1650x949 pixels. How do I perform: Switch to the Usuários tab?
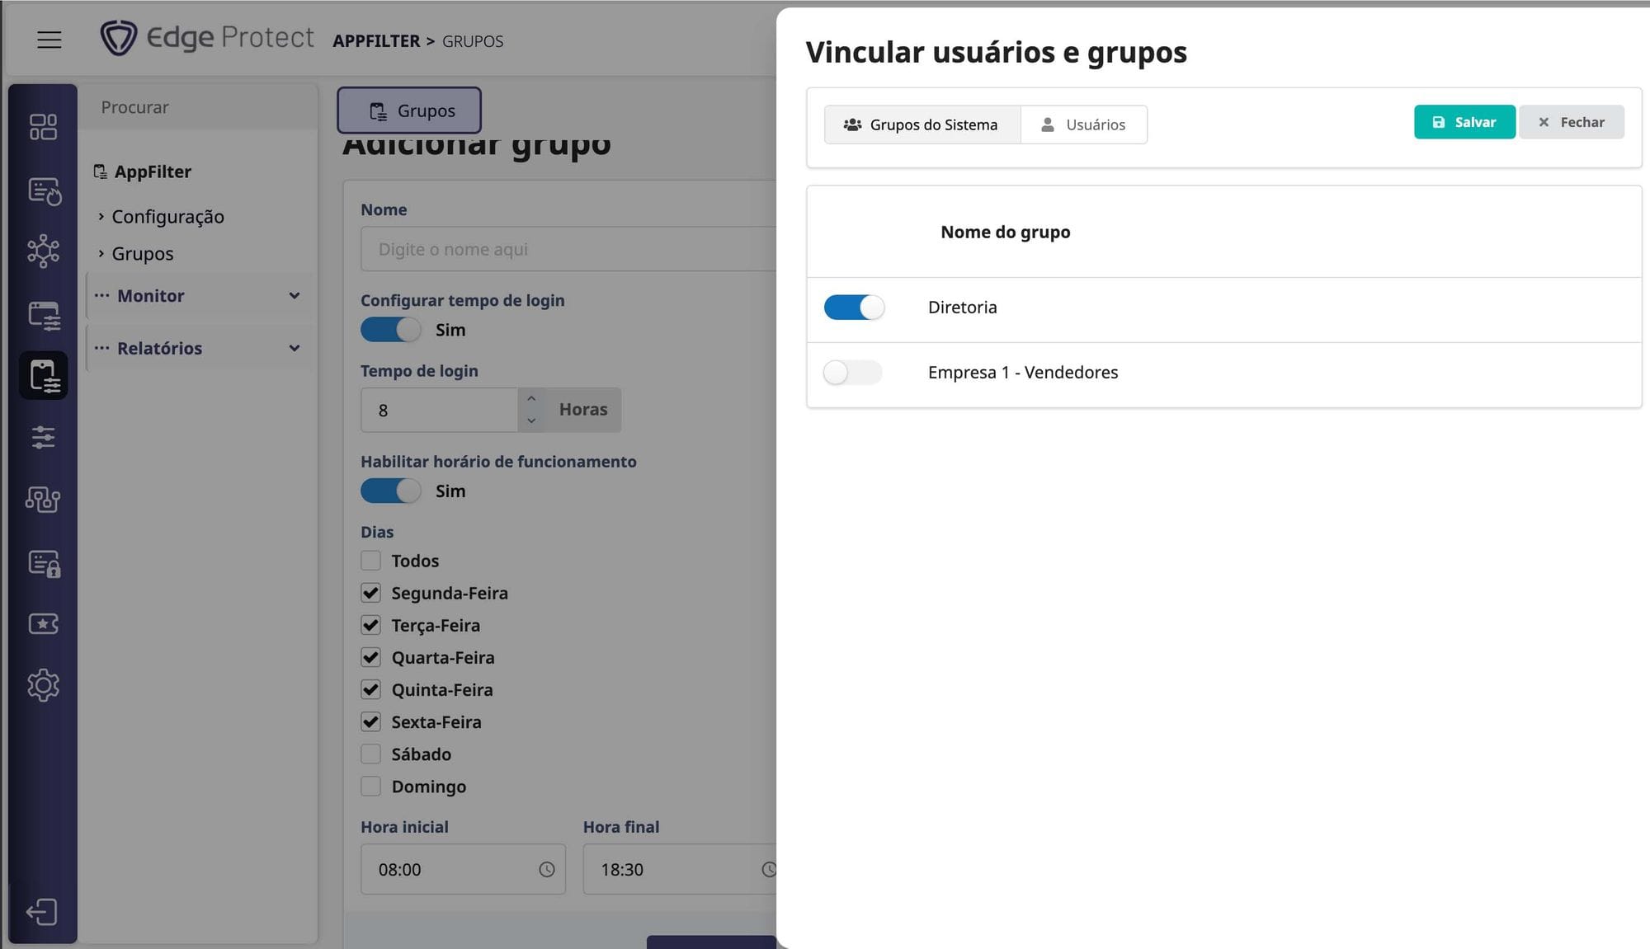[1083, 124]
